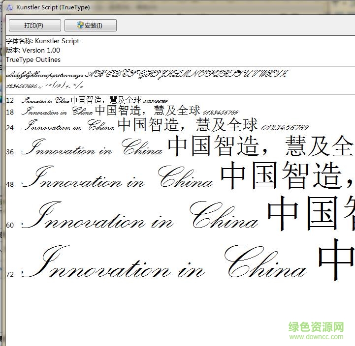Click the 版本: Version 1.00 text

point(33,50)
